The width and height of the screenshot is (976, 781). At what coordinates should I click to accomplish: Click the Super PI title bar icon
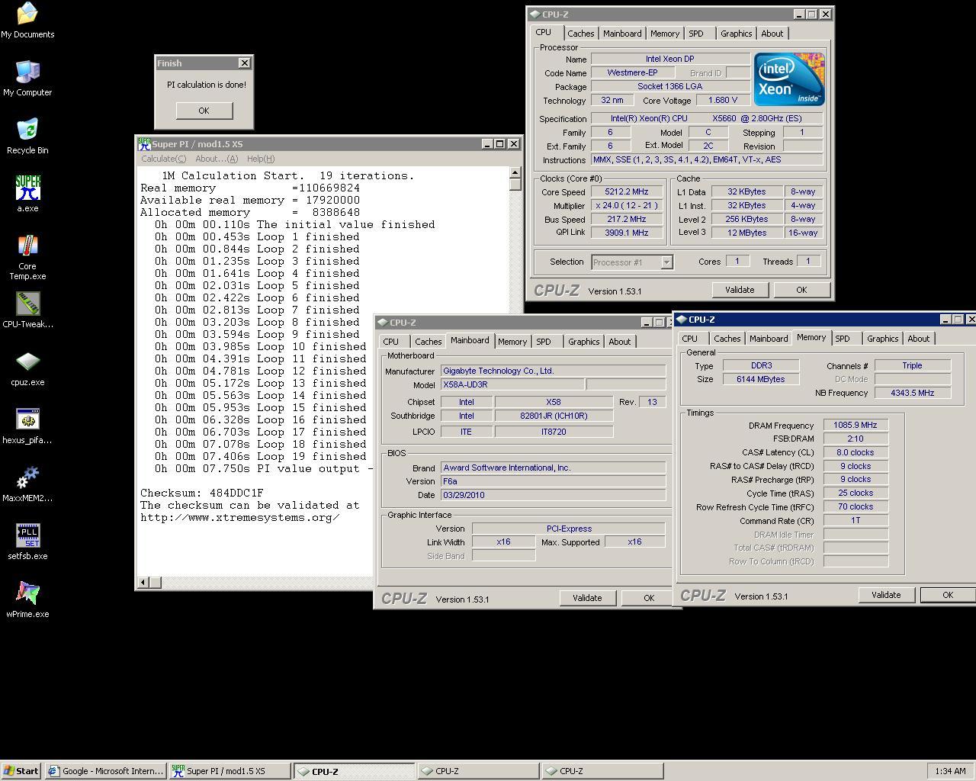pos(144,143)
